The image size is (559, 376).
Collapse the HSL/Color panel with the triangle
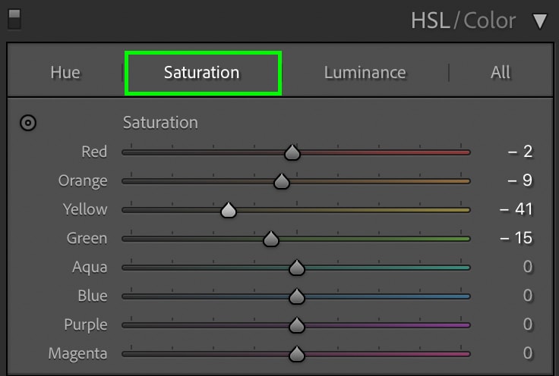[x=540, y=21]
